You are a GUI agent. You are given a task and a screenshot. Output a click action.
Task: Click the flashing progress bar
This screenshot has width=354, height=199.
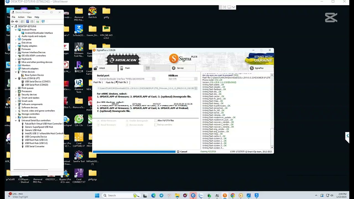(134, 151)
